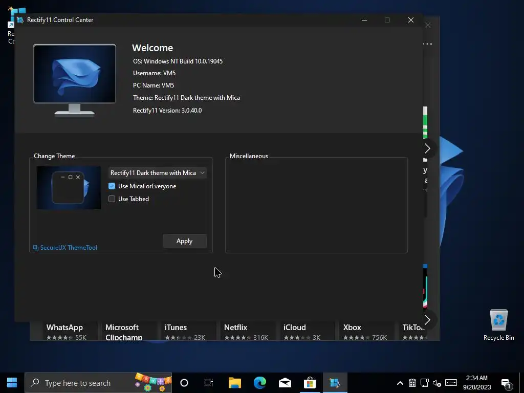Viewport: 524px width, 393px height.
Task: Launch Microsoft Edge from the taskbar
Action: coord(259,383)
